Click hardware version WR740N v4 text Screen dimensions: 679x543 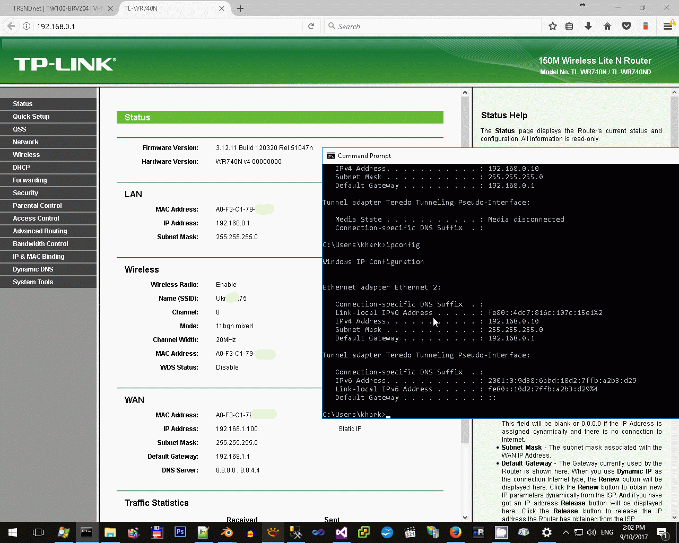tap(248, 162)
